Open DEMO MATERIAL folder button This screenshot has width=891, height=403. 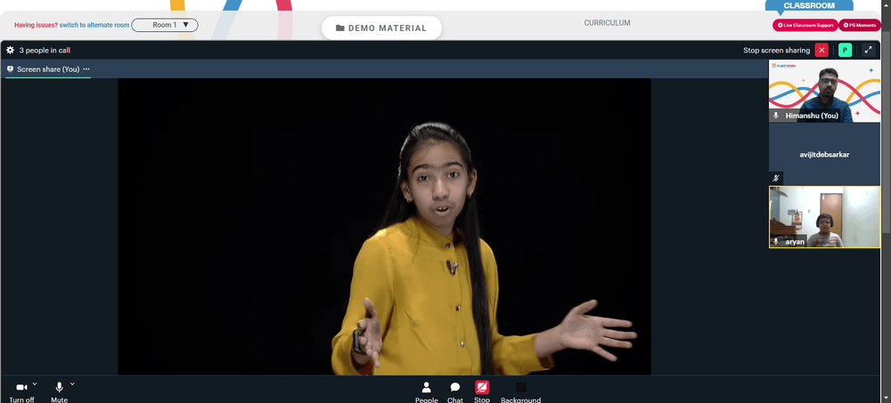coord(381,28)
